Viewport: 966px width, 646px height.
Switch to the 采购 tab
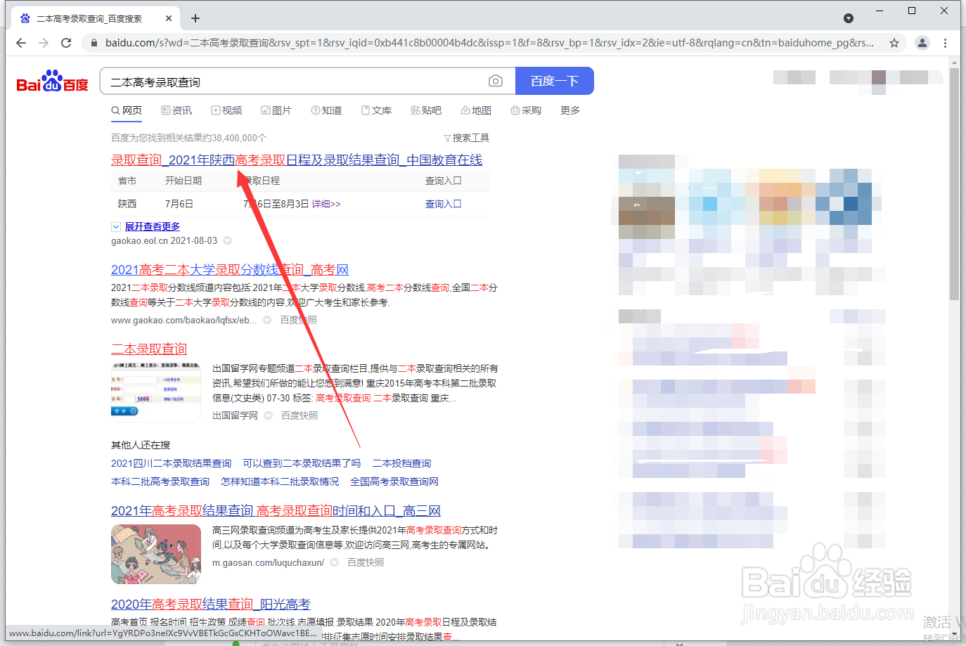526,110
